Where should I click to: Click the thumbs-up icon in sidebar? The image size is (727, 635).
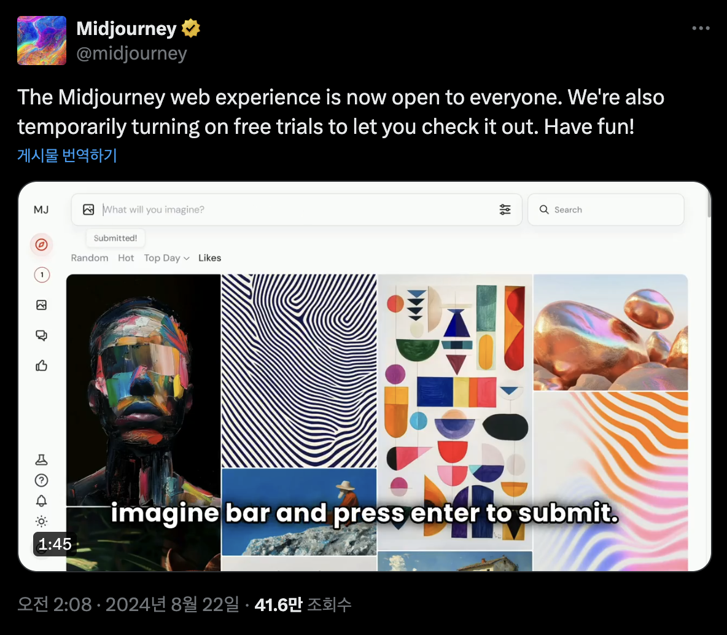(41, 365)
